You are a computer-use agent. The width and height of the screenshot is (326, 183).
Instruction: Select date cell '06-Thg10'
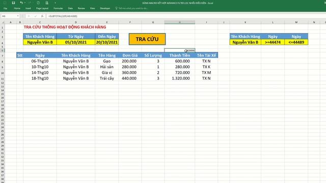tap(40, 61)
